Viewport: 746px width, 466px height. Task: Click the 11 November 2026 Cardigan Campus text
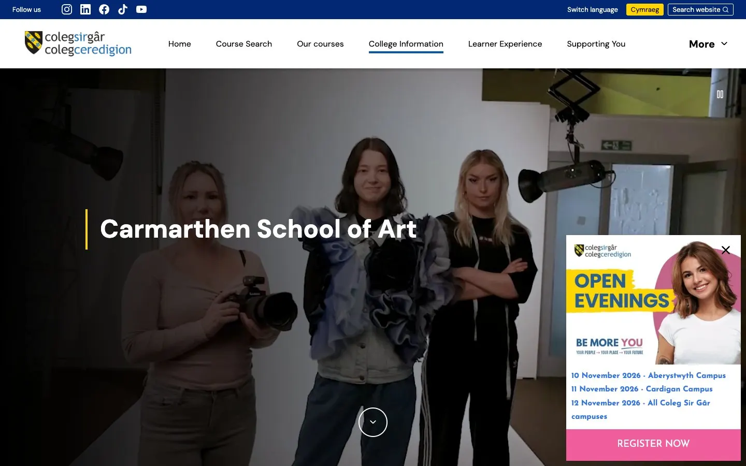[x=642, y=389]
